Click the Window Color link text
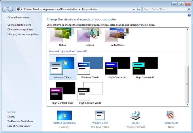The width and height of the screenshot is (193, 133). [x=100, y=123]
